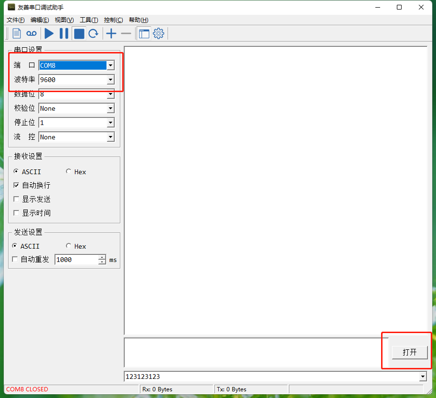Minimize the 友善串口调试助手 window
Image resolution: width=436 pixels, height=398 pixels.
point(378,7)
